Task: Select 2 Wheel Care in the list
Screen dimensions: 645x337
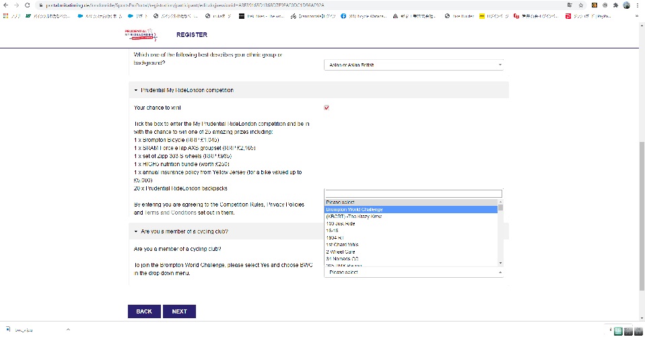Action: (x=411, y=252)
